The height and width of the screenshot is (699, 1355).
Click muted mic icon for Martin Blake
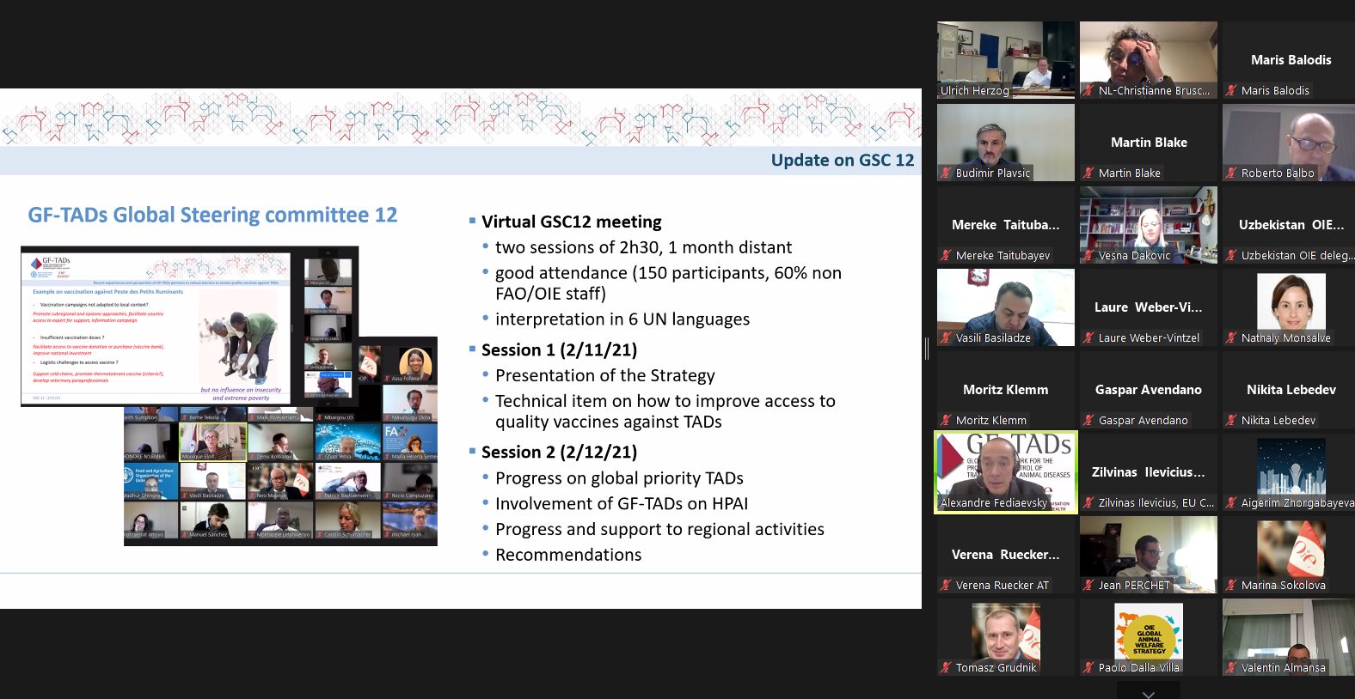tap(1088, 173)
